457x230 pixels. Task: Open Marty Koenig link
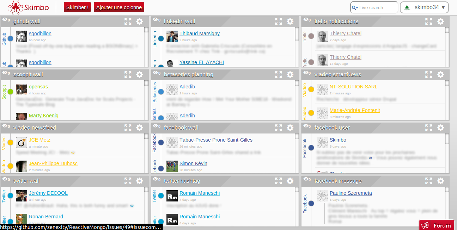pyautogui.click(x=44, y=116)
